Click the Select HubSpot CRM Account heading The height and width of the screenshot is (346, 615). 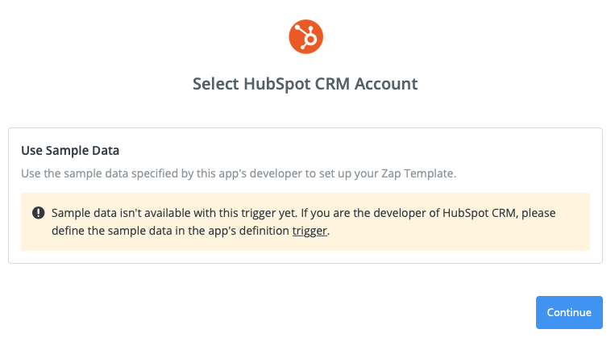click(305, 84)
